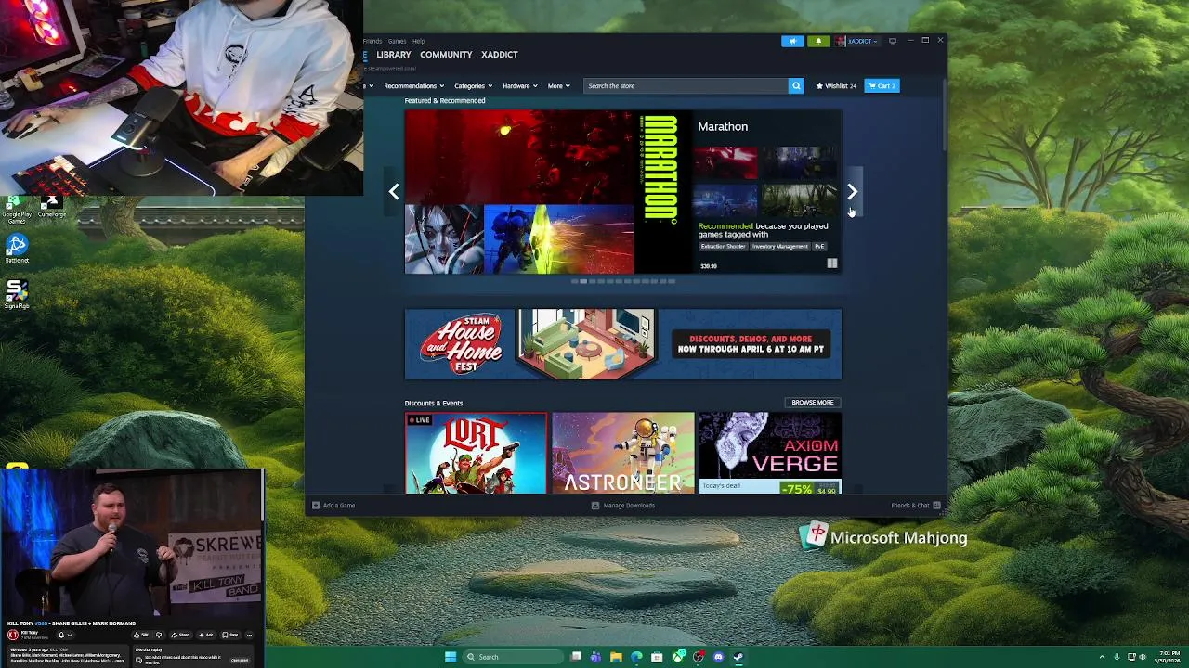Switch to Steam taskbar icon
Screen dimensions: 1189x668
click(738, 657)
